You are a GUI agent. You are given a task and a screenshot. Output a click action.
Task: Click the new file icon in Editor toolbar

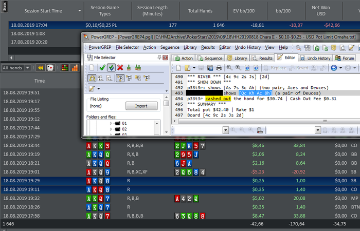[x=178, y=68]
